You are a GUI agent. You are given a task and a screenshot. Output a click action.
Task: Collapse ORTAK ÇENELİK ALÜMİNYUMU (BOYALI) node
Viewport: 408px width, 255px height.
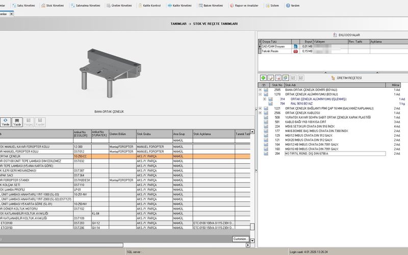click(x=260, y=94)
